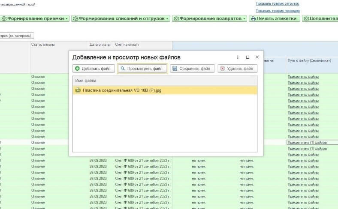
Task: Close the Добавление и просмотр новых файлов dialog
Action: click(x=257, y=57)
